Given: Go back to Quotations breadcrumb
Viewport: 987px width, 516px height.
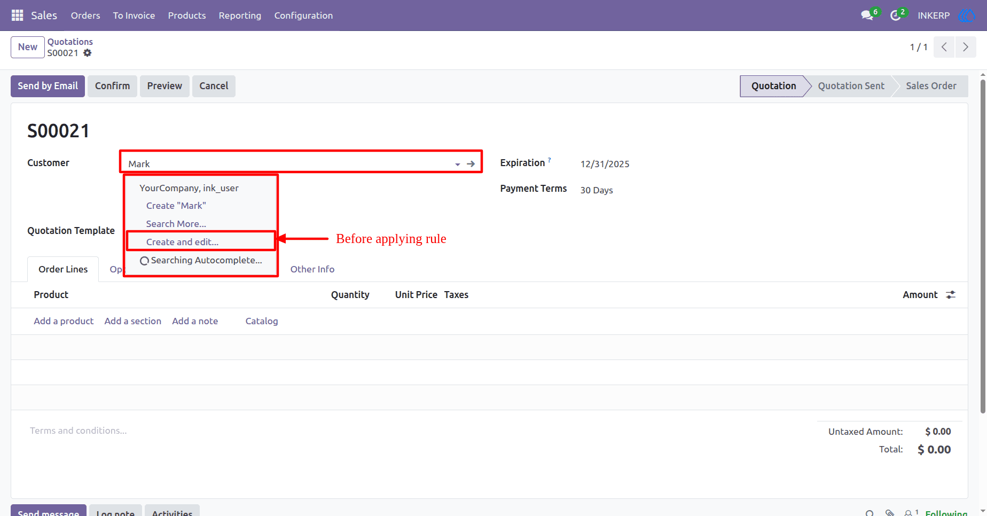Looking at the screenshot, I should (x=70, y=42).
